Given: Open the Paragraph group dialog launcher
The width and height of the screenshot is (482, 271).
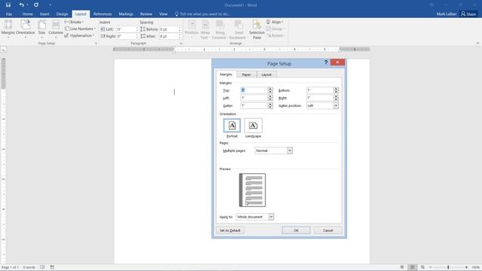Looking at the screenshot, I should (181, 44).
